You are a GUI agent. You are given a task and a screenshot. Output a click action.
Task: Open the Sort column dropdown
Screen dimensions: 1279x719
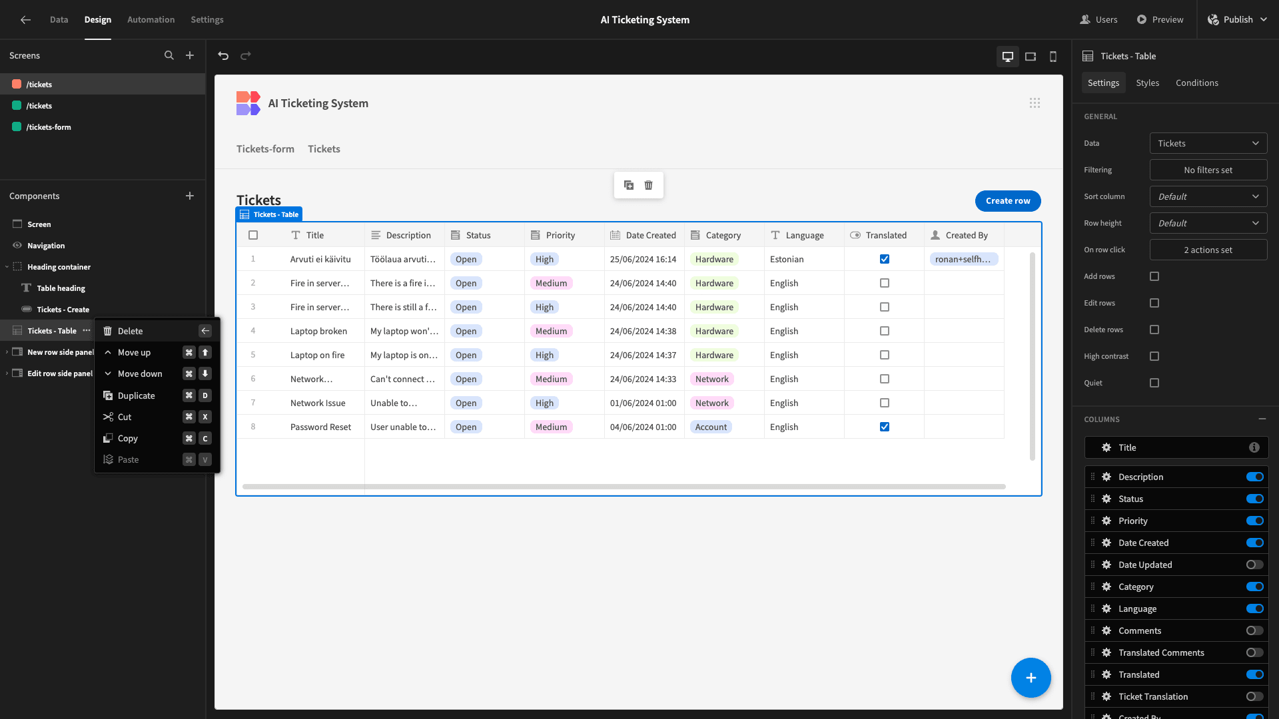pos(1208,196)
